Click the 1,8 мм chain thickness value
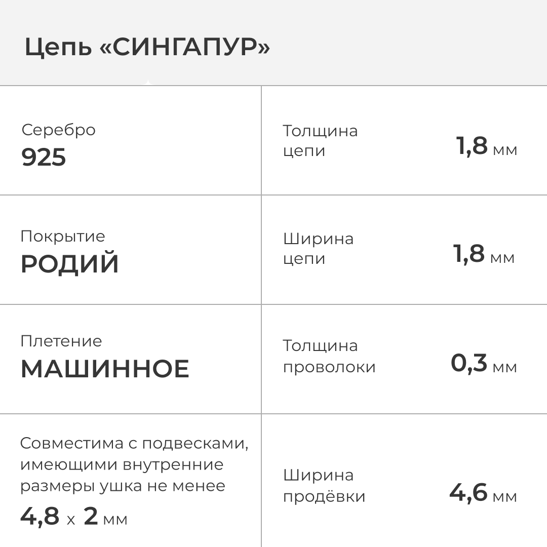The height and width of the screenshot is (547, 547). (486, 147)
